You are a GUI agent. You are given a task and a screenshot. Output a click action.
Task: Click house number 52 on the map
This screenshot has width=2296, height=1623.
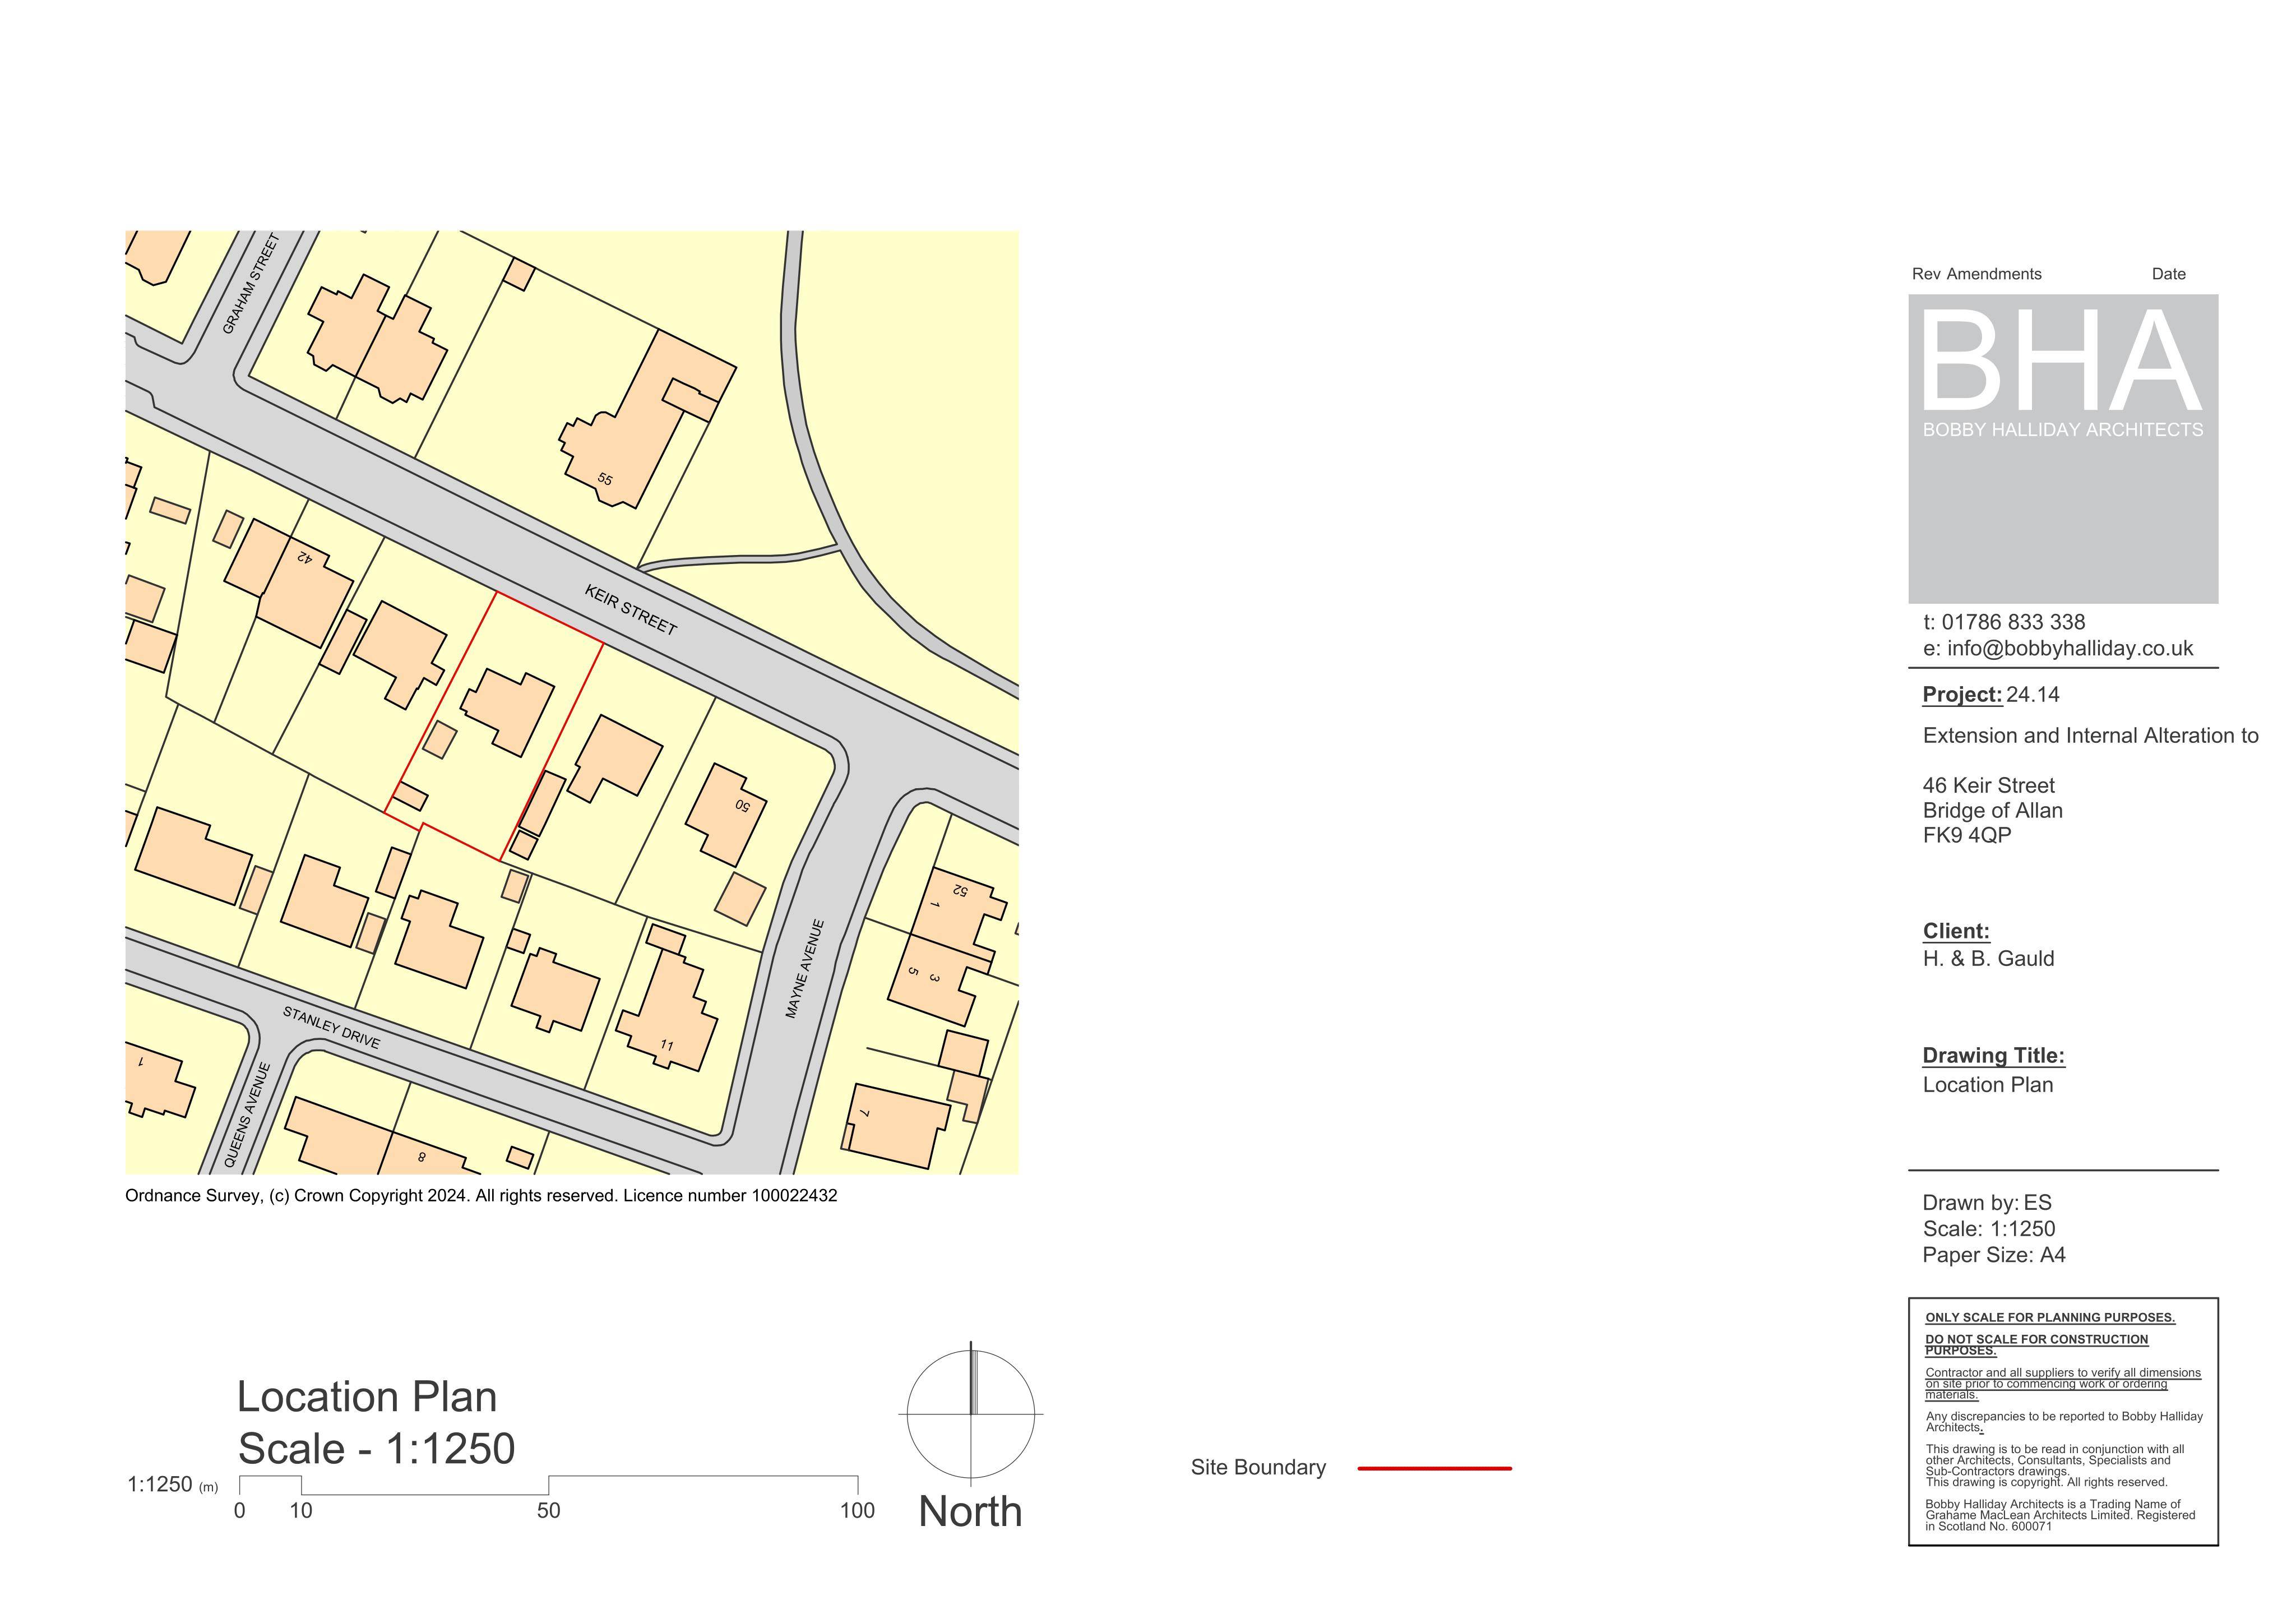[x=960, y=890]
